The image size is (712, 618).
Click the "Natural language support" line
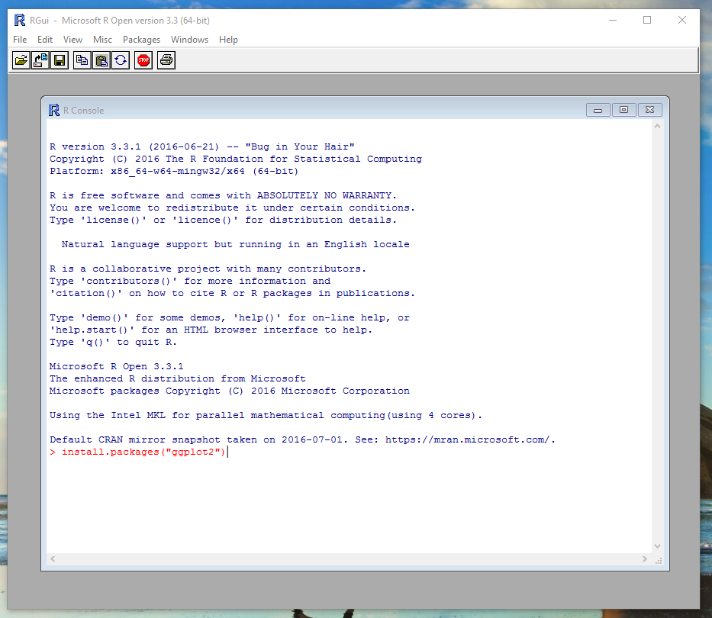[x=236, y=244]
